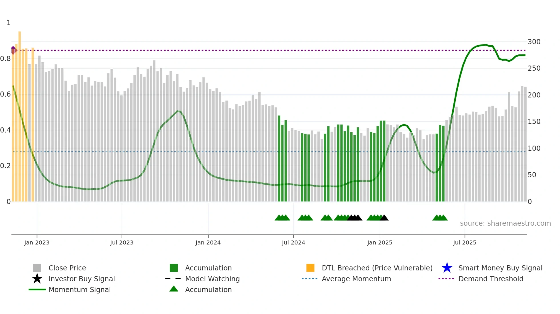Click the blue Smart Money Buy Signal star
560x314 pixels.
pyautogui.click(x=447, y=268)
